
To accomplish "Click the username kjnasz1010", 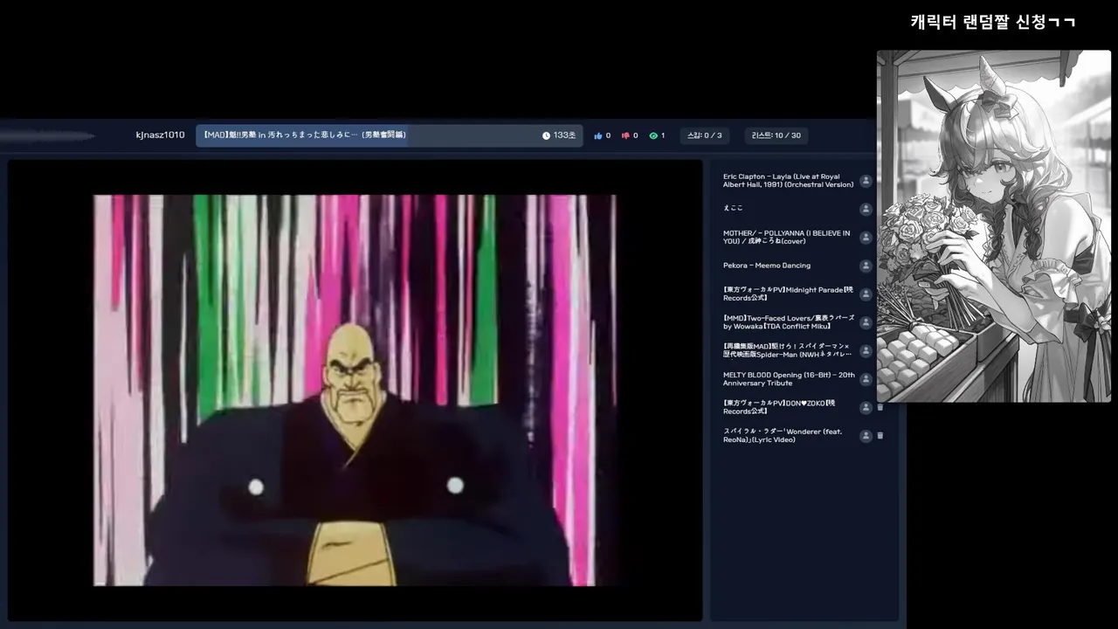I will click(x=161, y=135).
